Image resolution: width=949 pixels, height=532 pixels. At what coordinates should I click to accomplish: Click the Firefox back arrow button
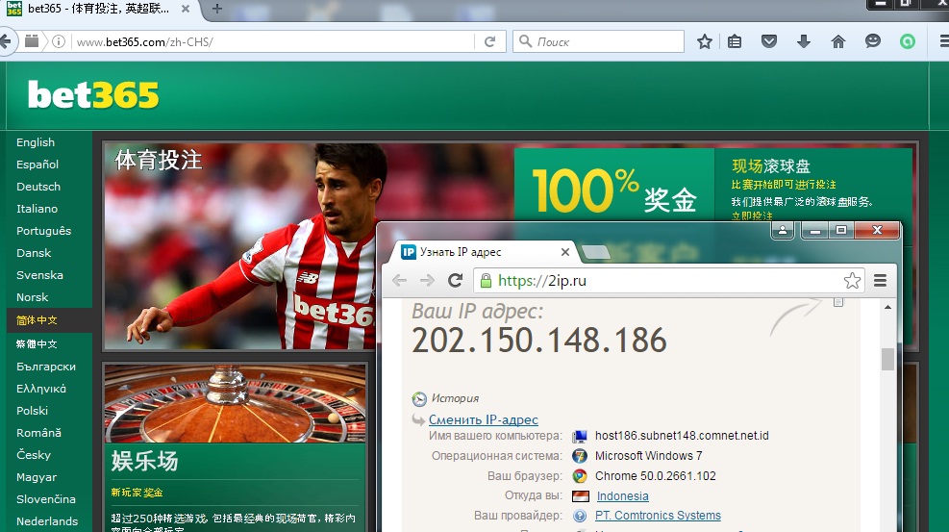(x=6, y=41)
